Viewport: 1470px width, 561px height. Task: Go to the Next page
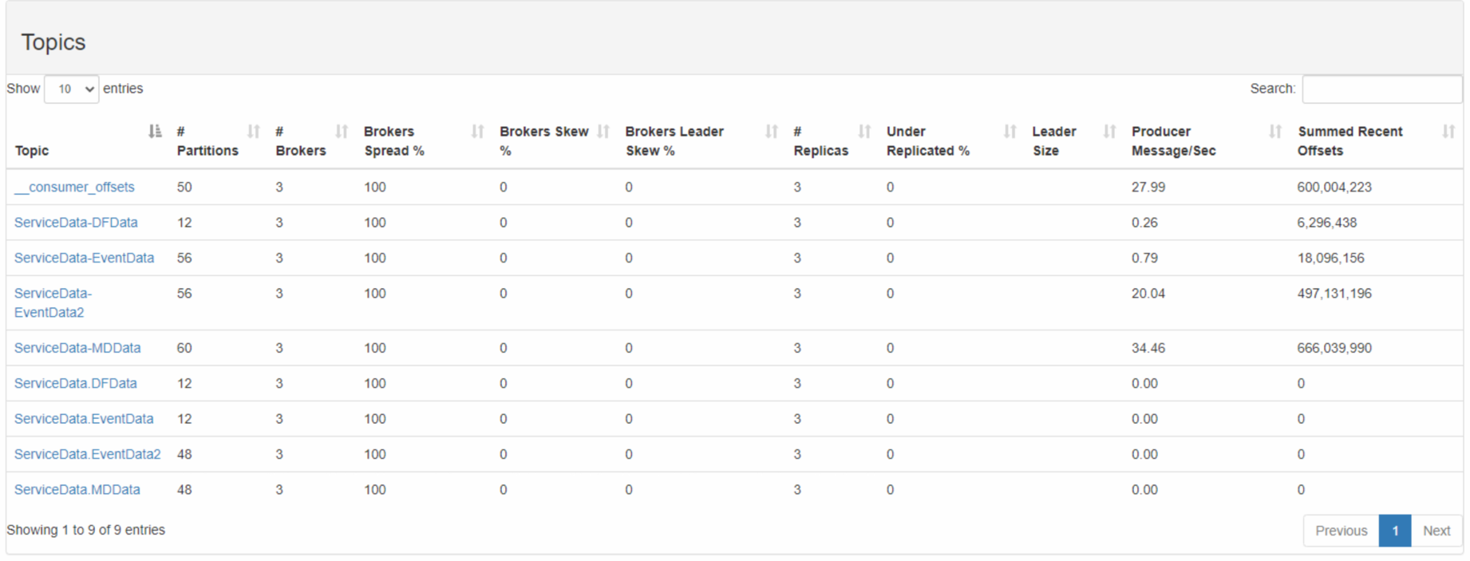pos(1436,531)
